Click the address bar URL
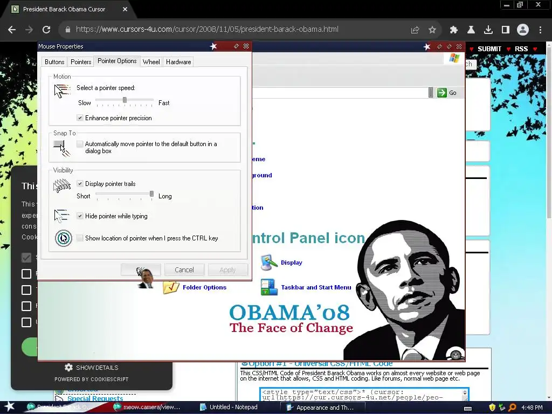Screen dimensions: 552x414 pyautogui.click(x=207, y=29)
